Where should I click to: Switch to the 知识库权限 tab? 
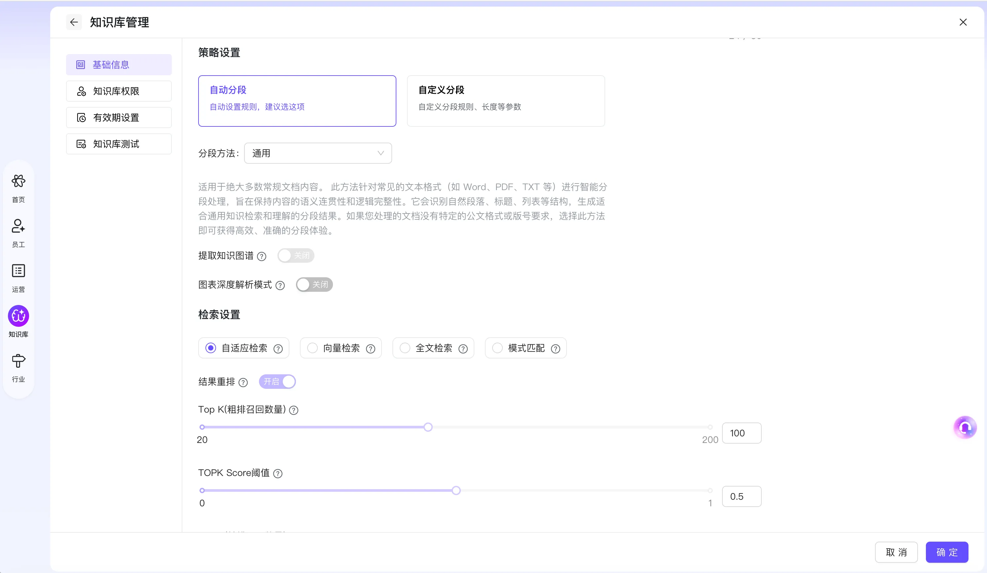click(x=119, y=91)
